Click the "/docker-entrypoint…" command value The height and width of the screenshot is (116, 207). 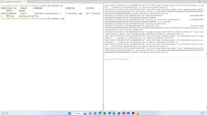(47, 14)
